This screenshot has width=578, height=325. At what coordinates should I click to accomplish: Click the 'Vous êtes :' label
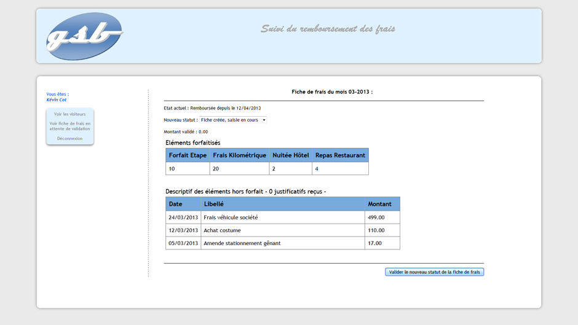[58, 95]
